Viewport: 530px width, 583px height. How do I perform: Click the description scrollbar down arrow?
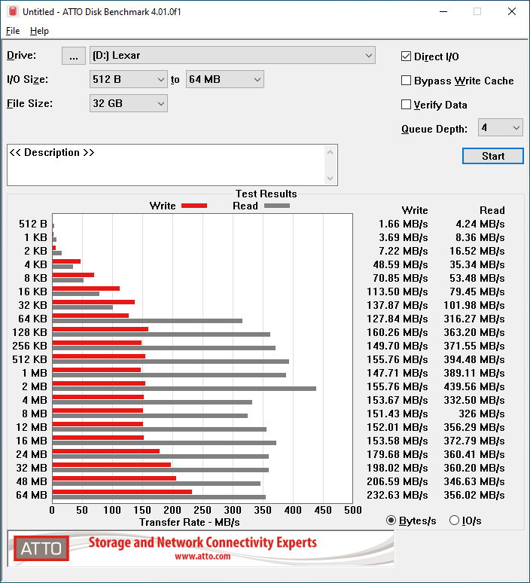330,179
